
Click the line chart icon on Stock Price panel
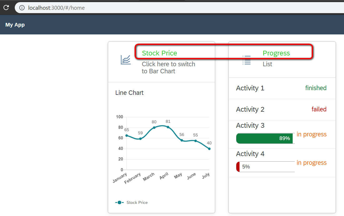(x=125, y=60)
